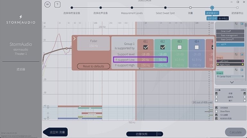Go back to measurement with the back button

pyautogui.click(x=55, y=132)
